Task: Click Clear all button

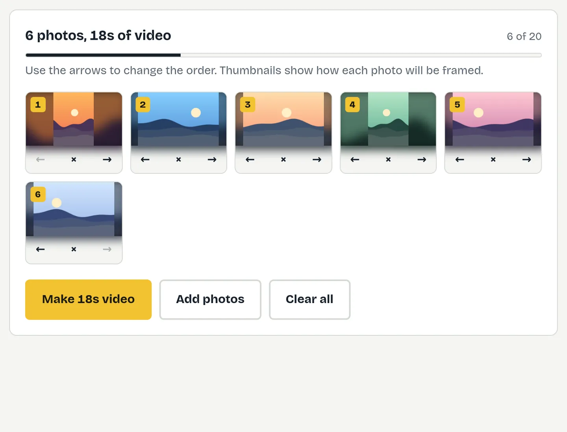Action: (x=309, y=300)
